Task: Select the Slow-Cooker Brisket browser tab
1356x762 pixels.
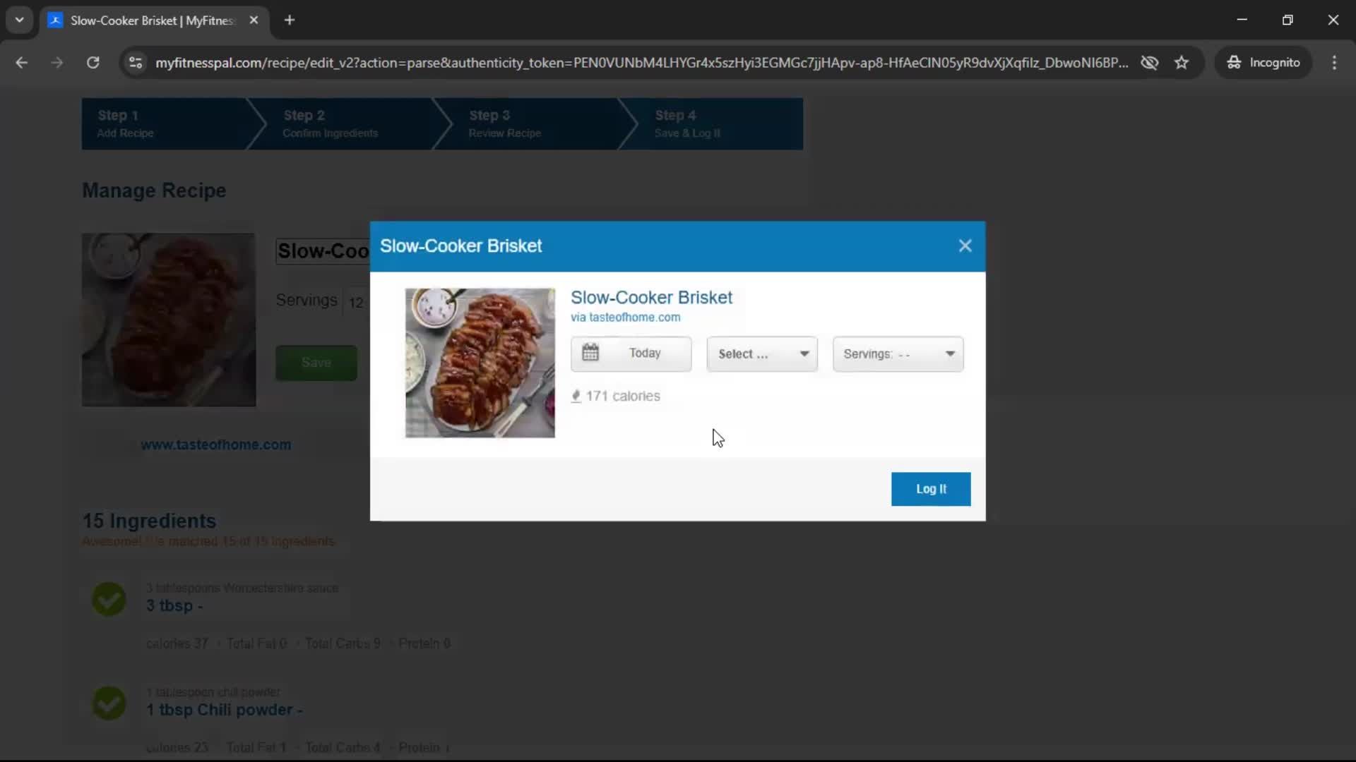Action: [152, 20]
